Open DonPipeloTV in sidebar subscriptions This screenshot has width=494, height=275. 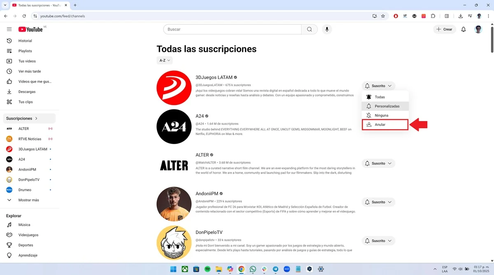(29, 180)
